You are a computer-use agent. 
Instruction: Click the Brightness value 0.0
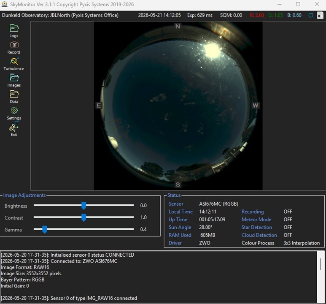click(x=143, y=206)
